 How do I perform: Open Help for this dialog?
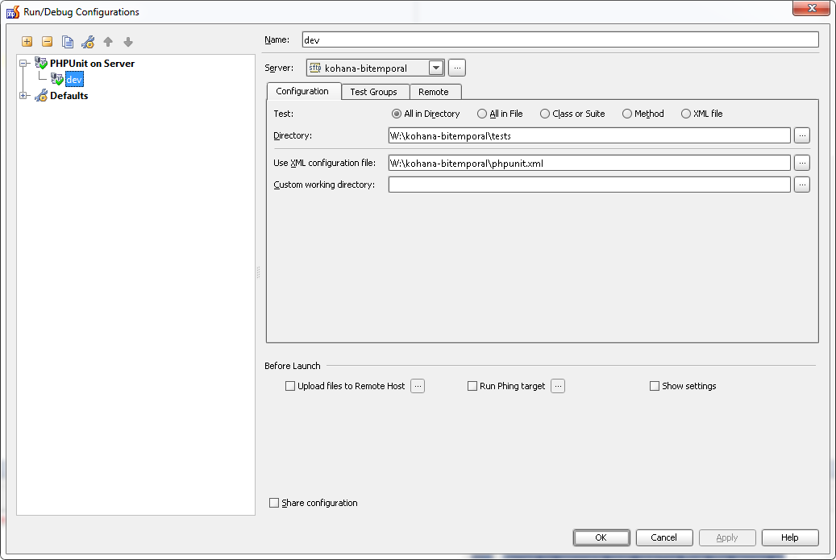click(x=789, y=537)
